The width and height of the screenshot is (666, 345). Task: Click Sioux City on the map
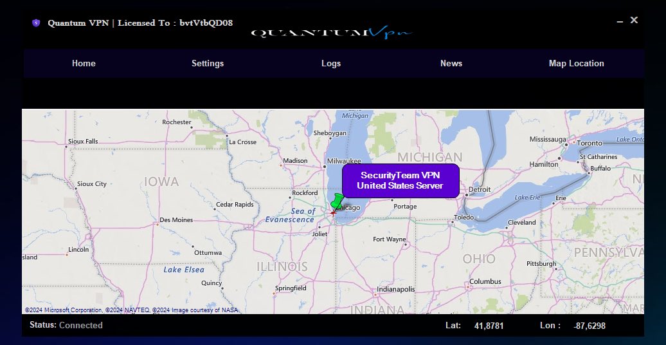(92, 184)
